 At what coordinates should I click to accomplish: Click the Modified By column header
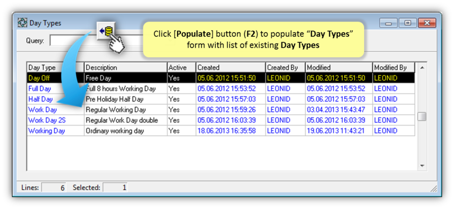(394, 67)
